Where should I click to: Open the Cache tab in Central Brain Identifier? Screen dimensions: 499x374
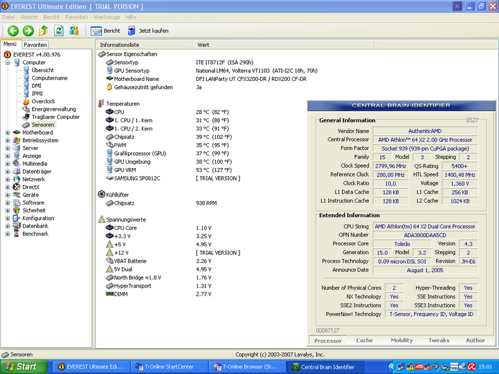pyautogui.click(x=365, y=340)
